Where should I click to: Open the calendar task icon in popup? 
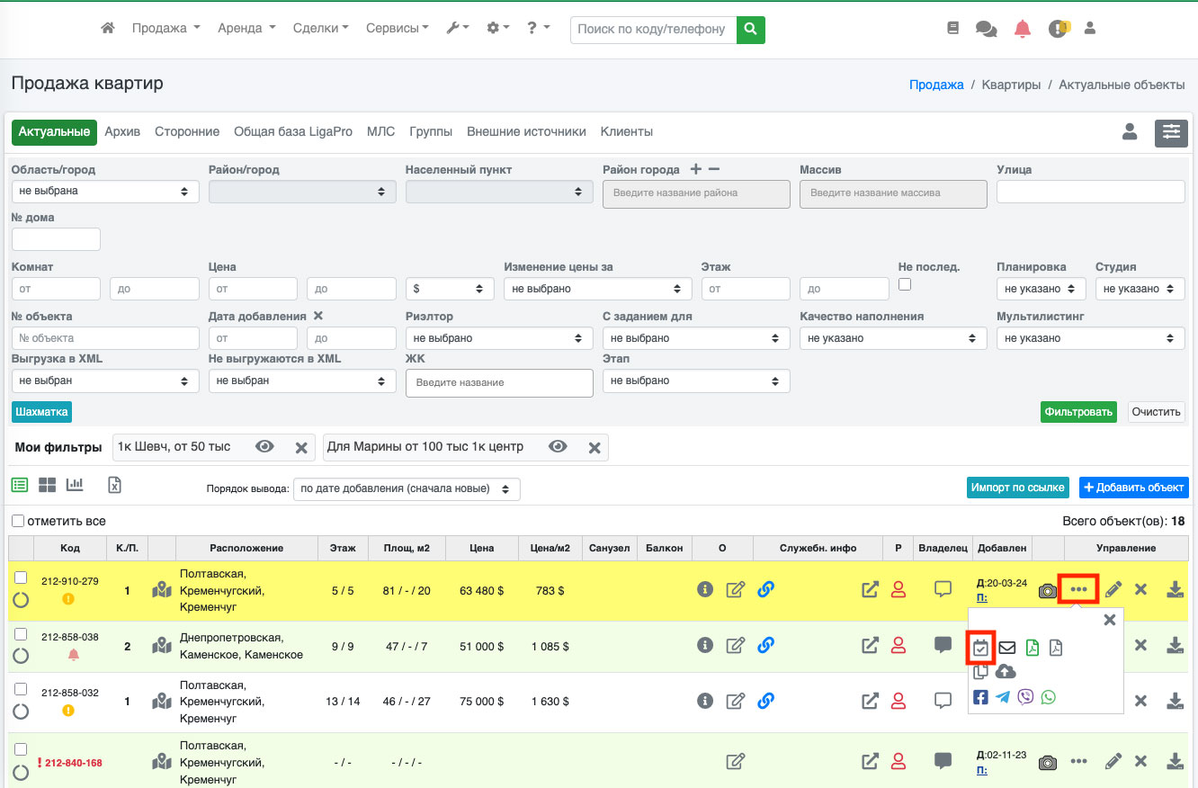coord(981,647)
